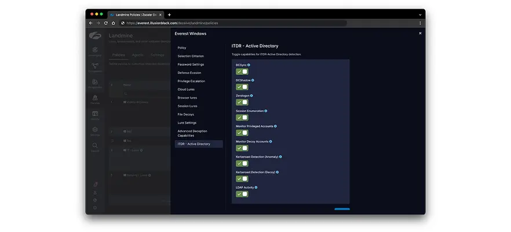Click the blue button below toggles
Image resolution: width=511 pixels, height=232 pixels.
[x=342, y=209]
